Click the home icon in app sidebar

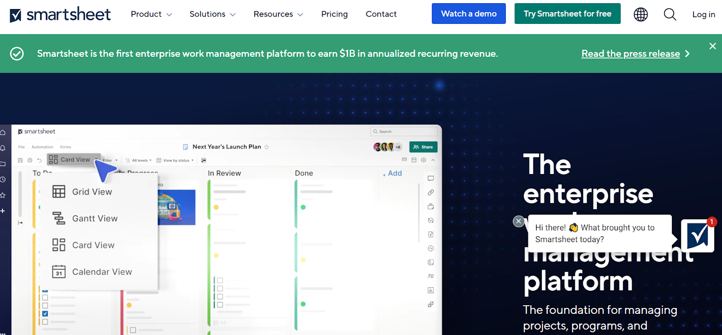pyautogui.click(x=3, y=132)
